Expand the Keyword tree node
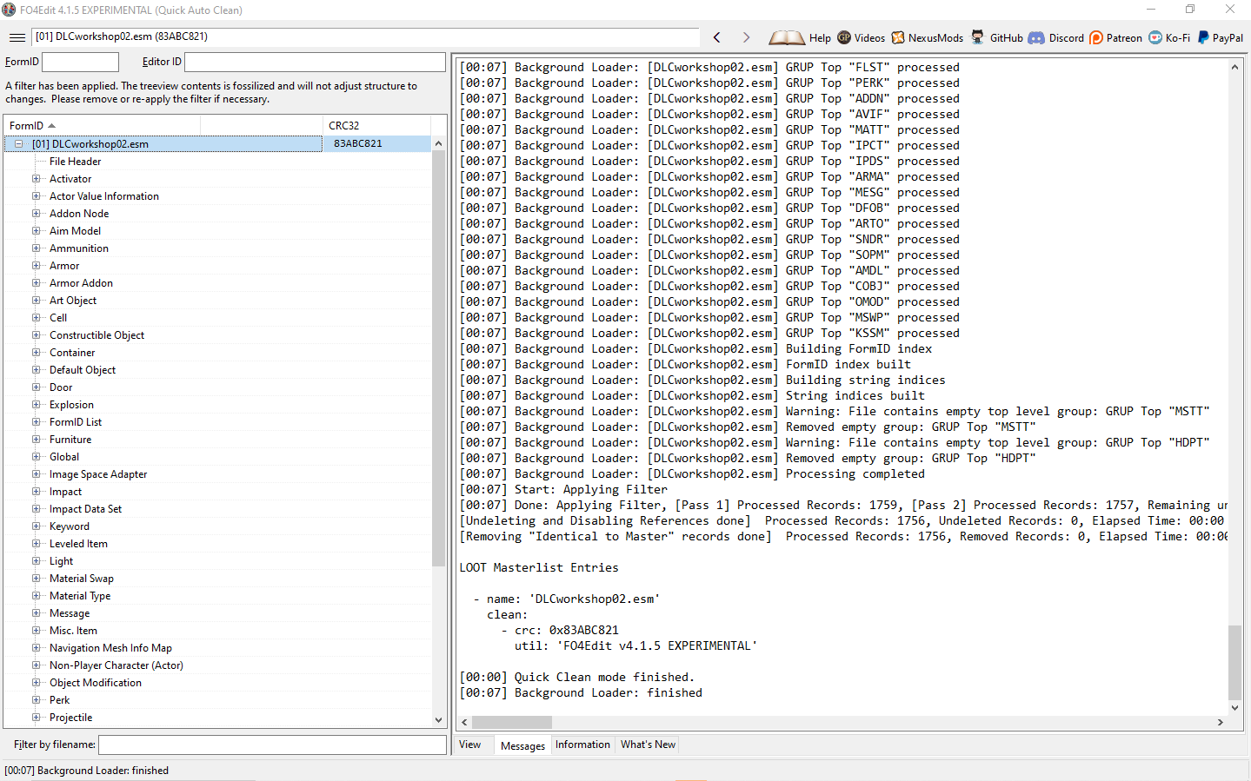Image resolution: width=1251 pixels, height=781 pixels. coord(37,526)
